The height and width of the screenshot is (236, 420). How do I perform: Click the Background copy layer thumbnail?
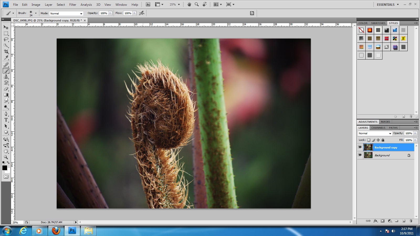click(368, 147)
